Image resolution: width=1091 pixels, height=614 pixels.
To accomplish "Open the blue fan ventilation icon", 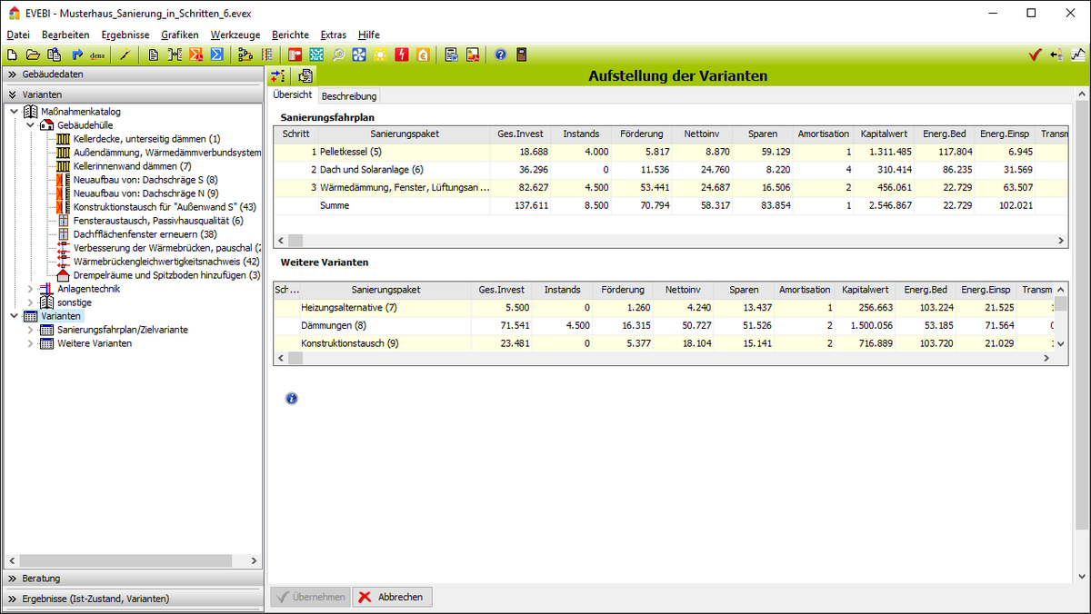I will coord(359,54).
